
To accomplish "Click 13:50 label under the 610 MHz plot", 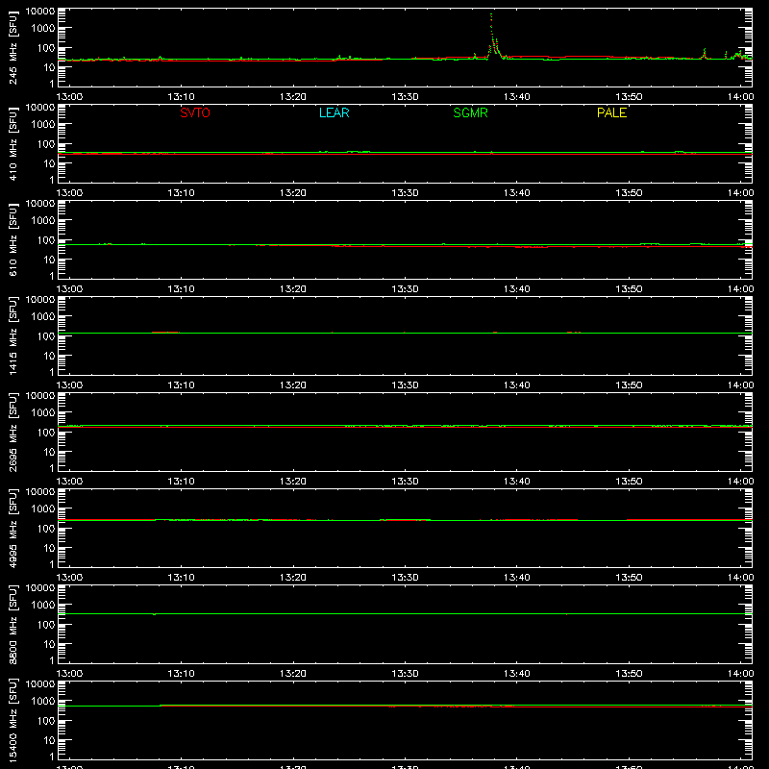I will [x=629, y=289].
